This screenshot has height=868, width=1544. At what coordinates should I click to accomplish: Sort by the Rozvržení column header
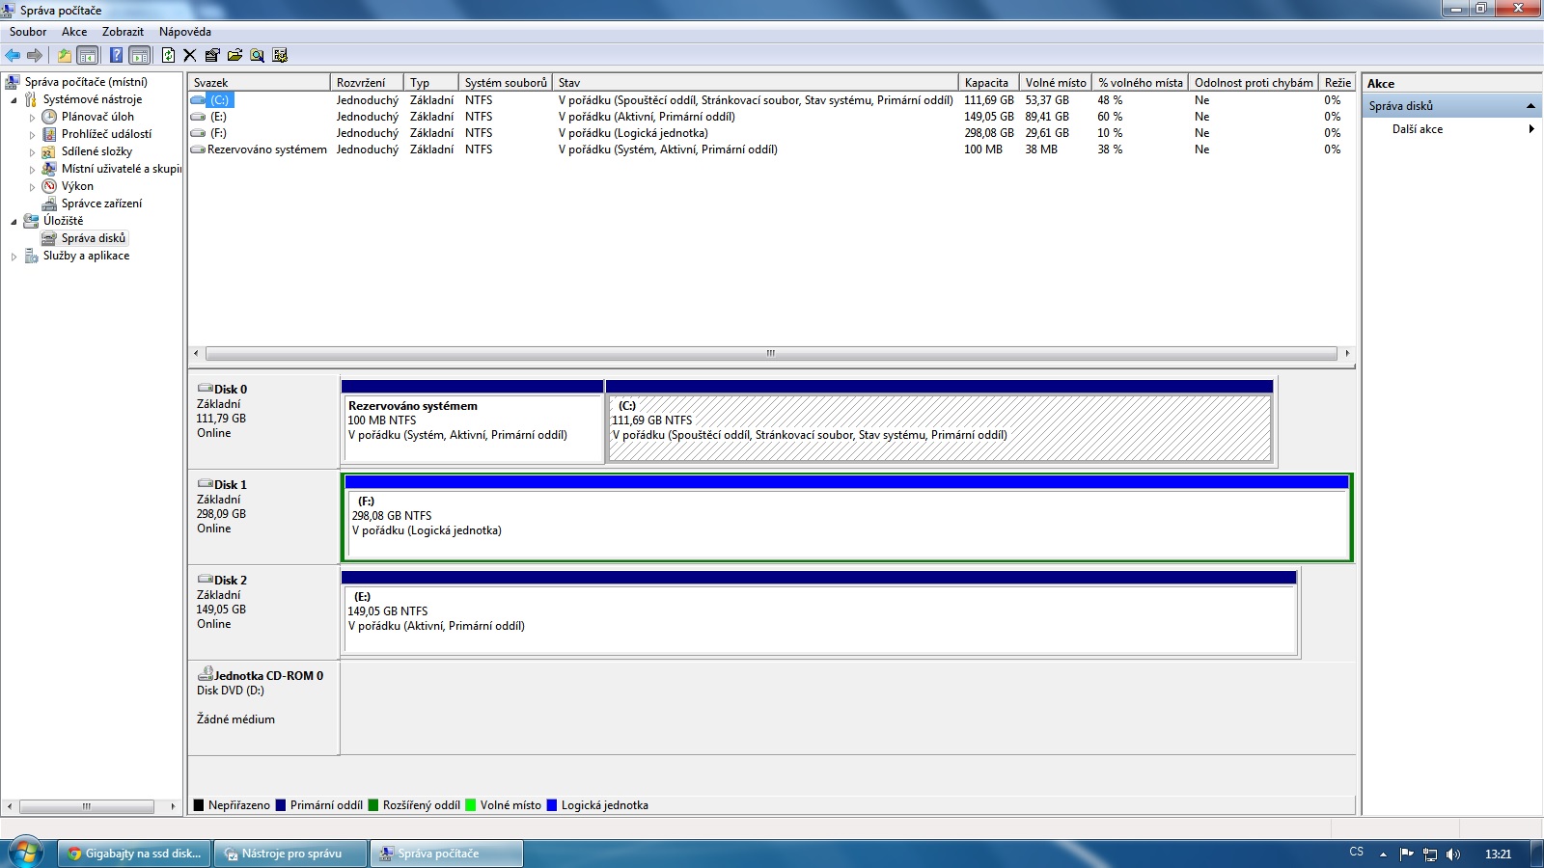pos(367,83)
